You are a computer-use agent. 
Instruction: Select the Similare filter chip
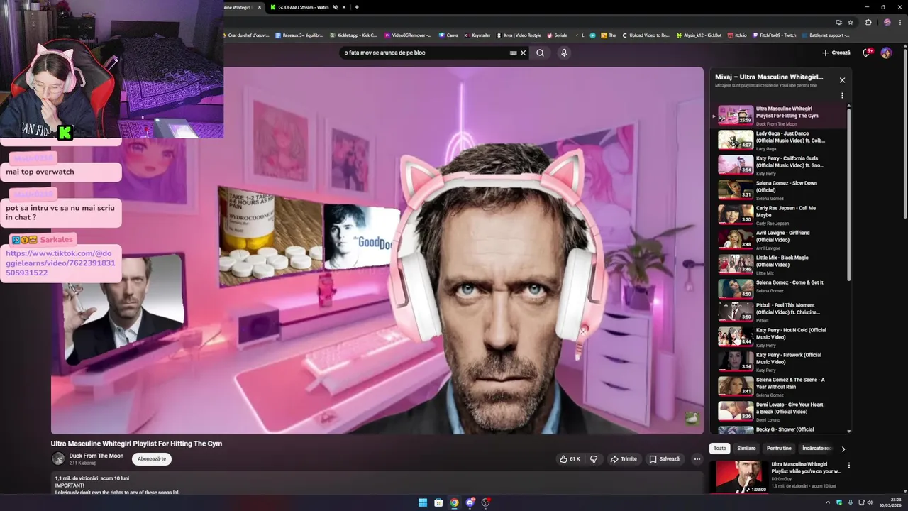pos(746,449)
